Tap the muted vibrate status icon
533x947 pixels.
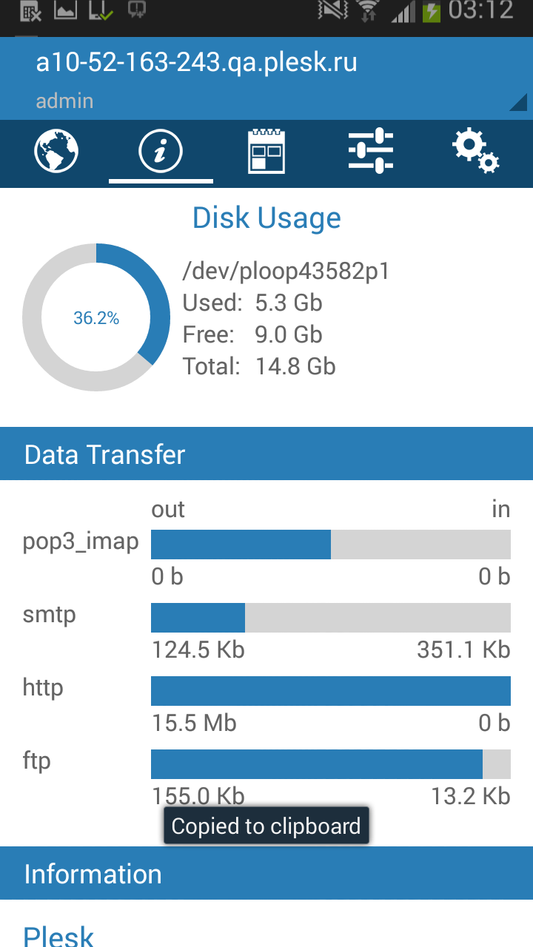click(332, 10)
